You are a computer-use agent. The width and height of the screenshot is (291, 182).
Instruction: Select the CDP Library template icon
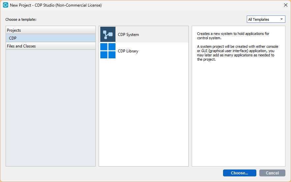[x=108, y=51]
